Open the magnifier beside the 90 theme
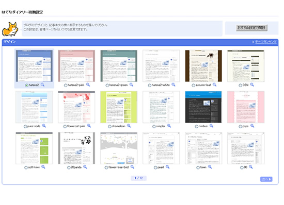 (251, 167)
